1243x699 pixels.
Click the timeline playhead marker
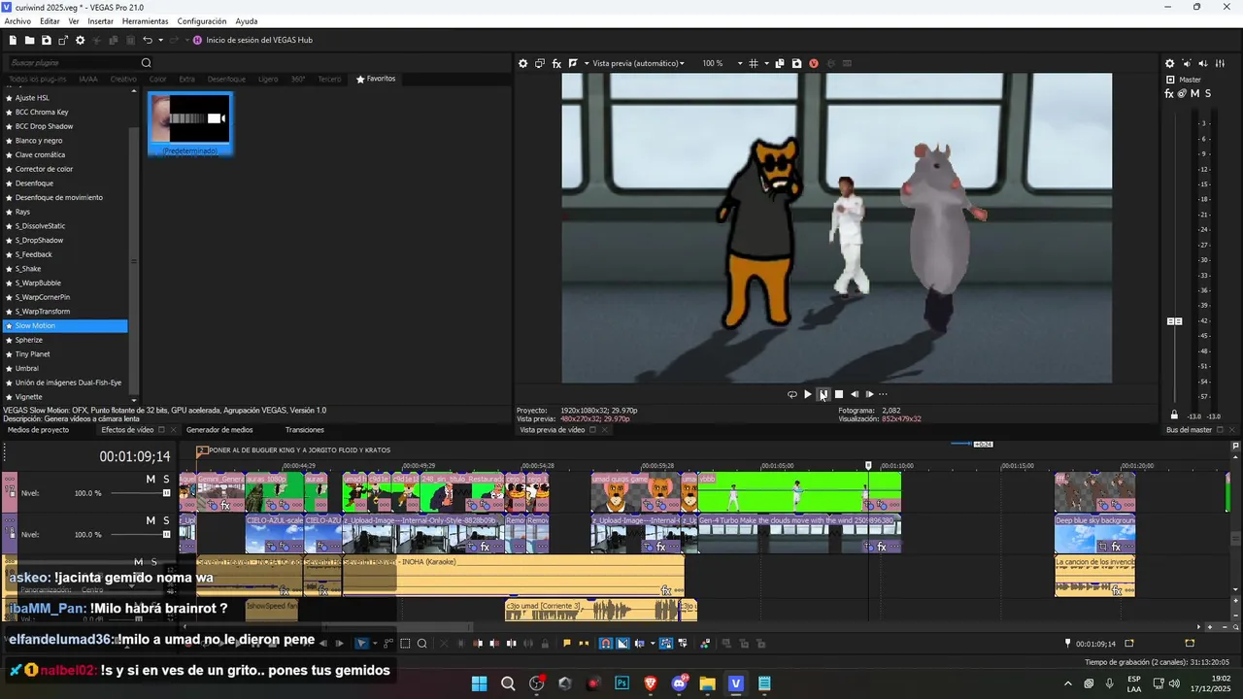[868, 465]
